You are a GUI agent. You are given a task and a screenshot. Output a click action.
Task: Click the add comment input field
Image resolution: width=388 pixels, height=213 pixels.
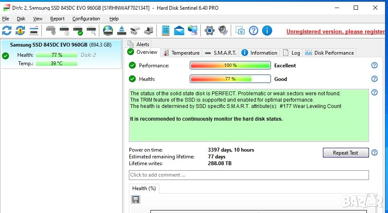pyautogui.click(x=249, y=175)
